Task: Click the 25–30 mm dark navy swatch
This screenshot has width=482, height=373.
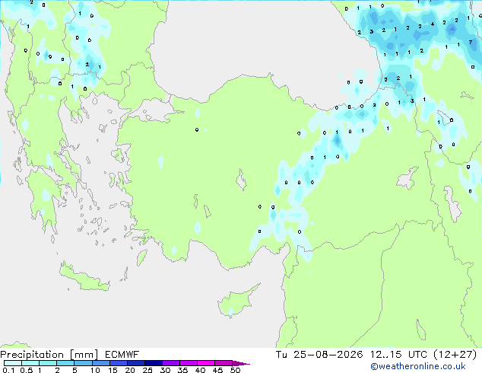Action: [x=154, y=363]
